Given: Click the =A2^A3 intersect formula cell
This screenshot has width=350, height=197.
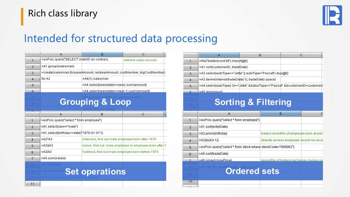Looking at the screenshot, I should click(61, 139).
